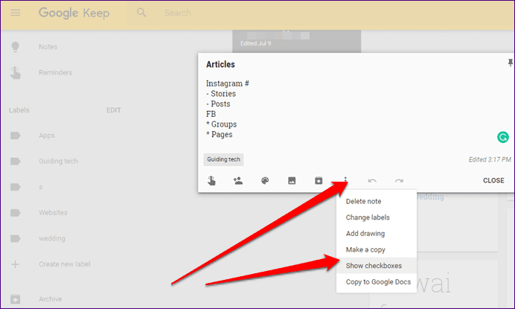Click the remind me icon in the note toolbar

(211, 180)
